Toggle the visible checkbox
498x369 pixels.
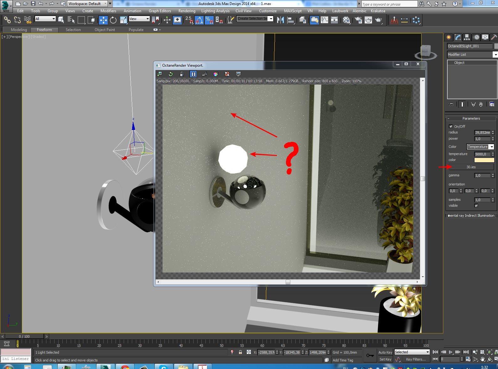(x=476, y=205)
